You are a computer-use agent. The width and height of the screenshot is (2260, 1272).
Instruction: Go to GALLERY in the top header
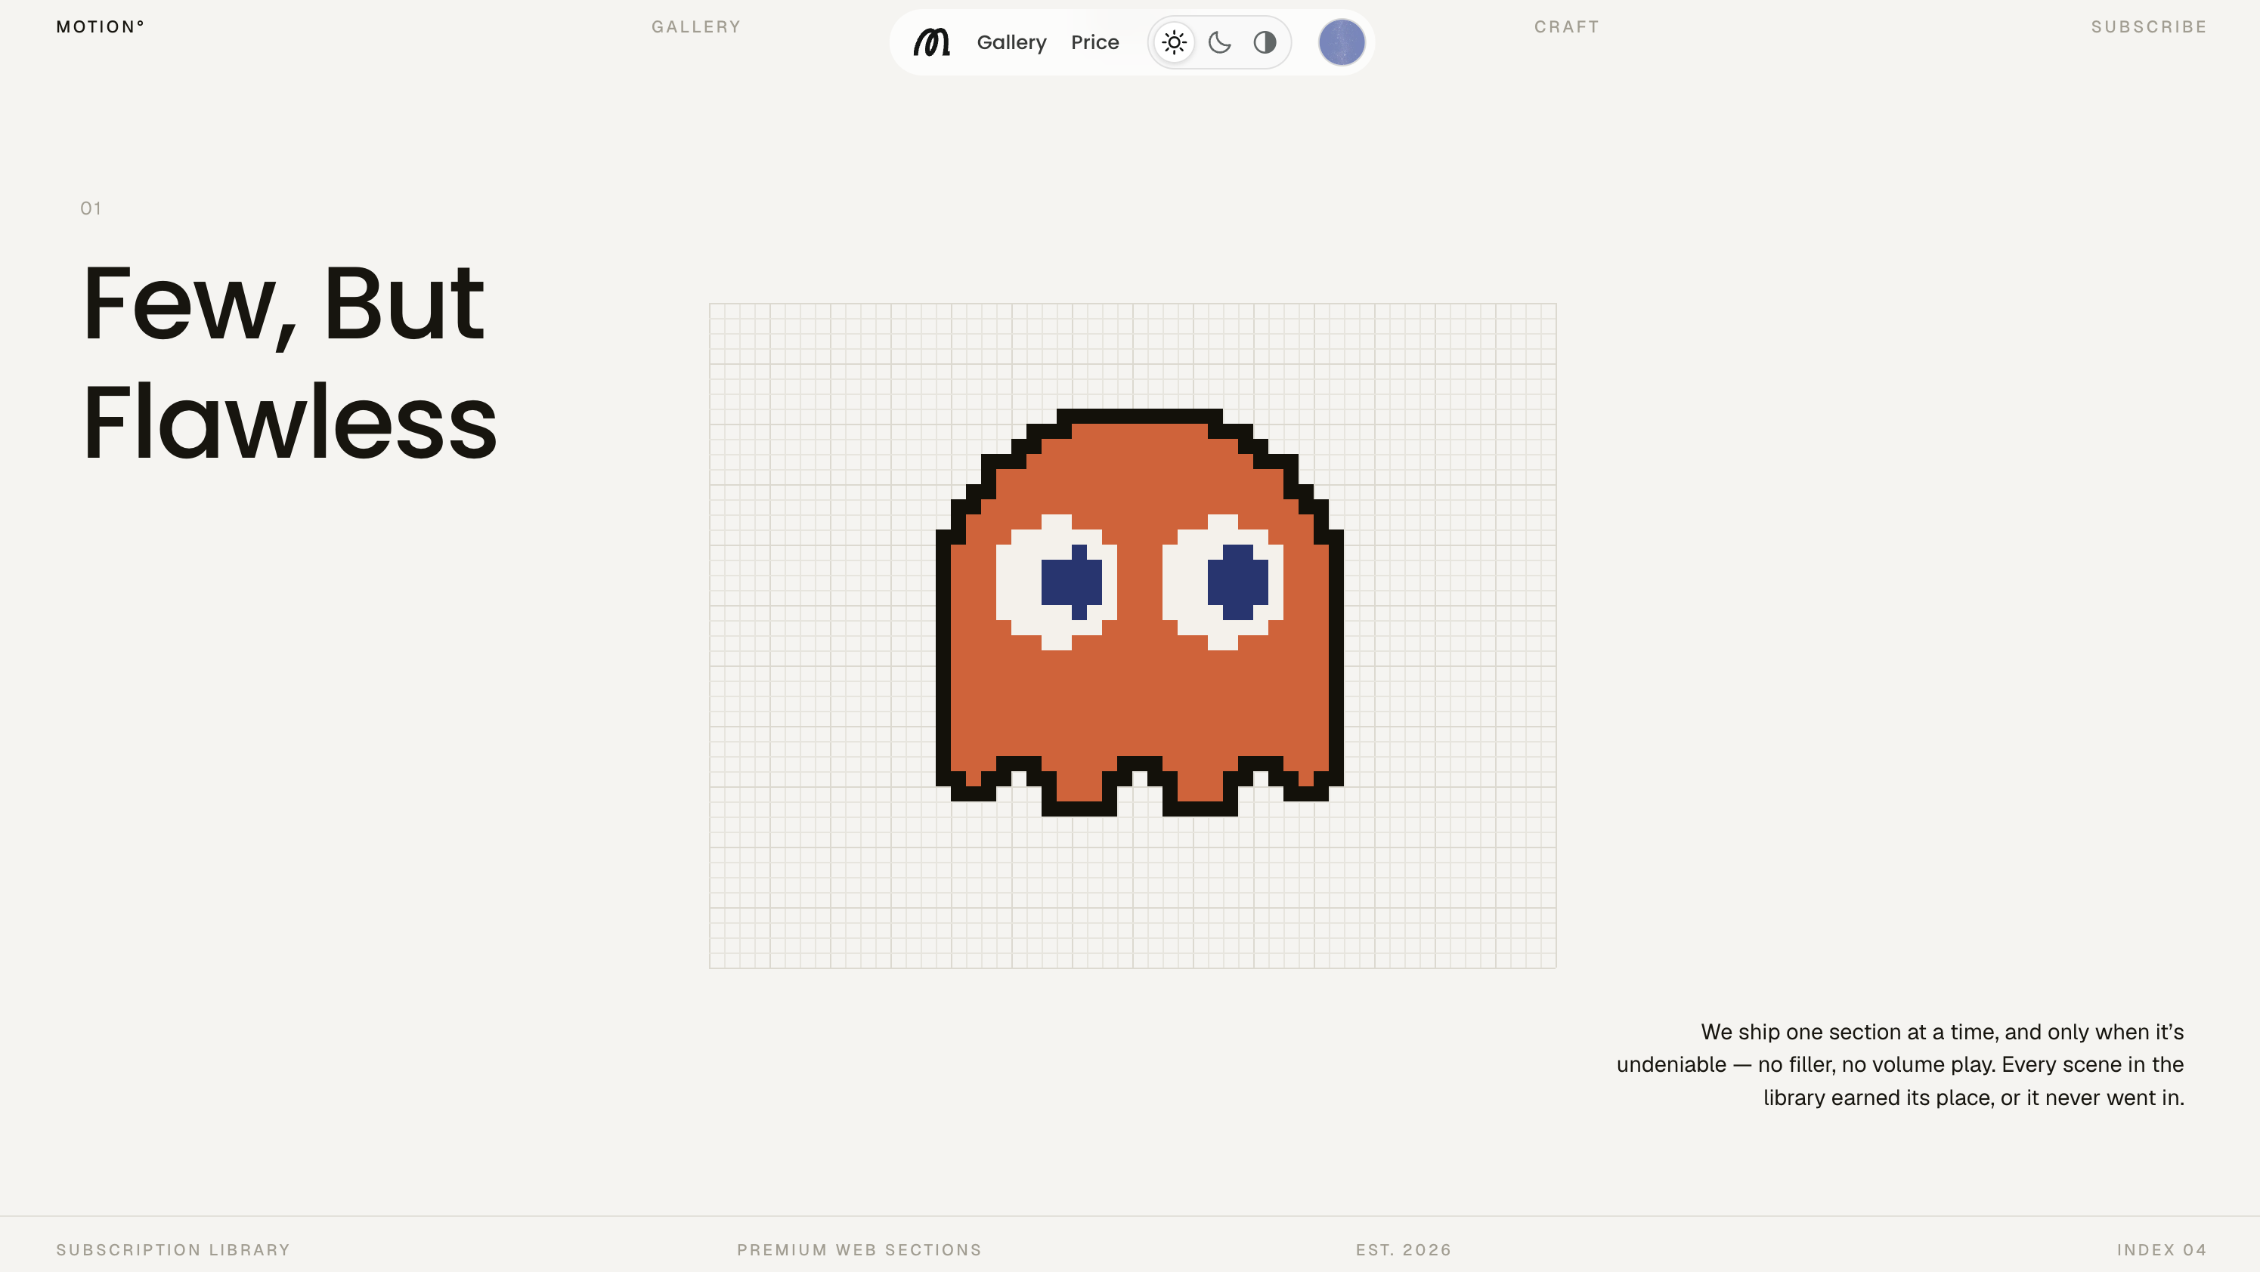[x=695, y=26]
